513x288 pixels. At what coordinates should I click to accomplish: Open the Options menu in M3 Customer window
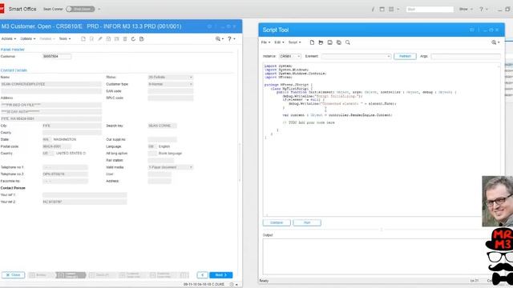click(x=28, y=39)
